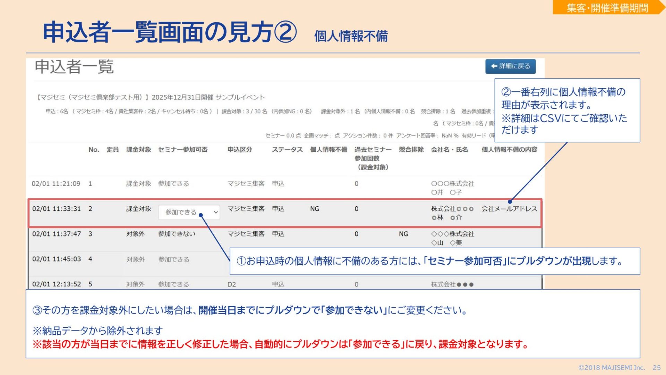The width and height of the screenshot is (666, 375).
Task: Click the 個人情報不備 column header
Action: point(328,150)
